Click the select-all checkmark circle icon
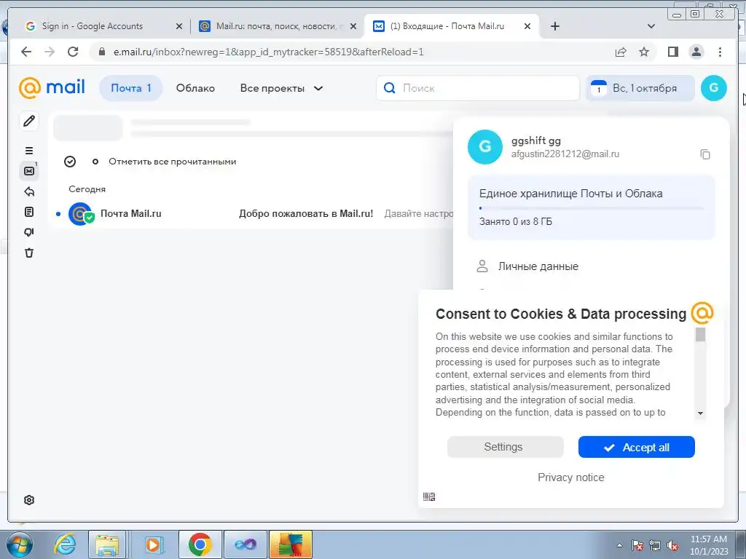Image resolution: width=746 pixels, height=559 pixels. pos(70,162)
